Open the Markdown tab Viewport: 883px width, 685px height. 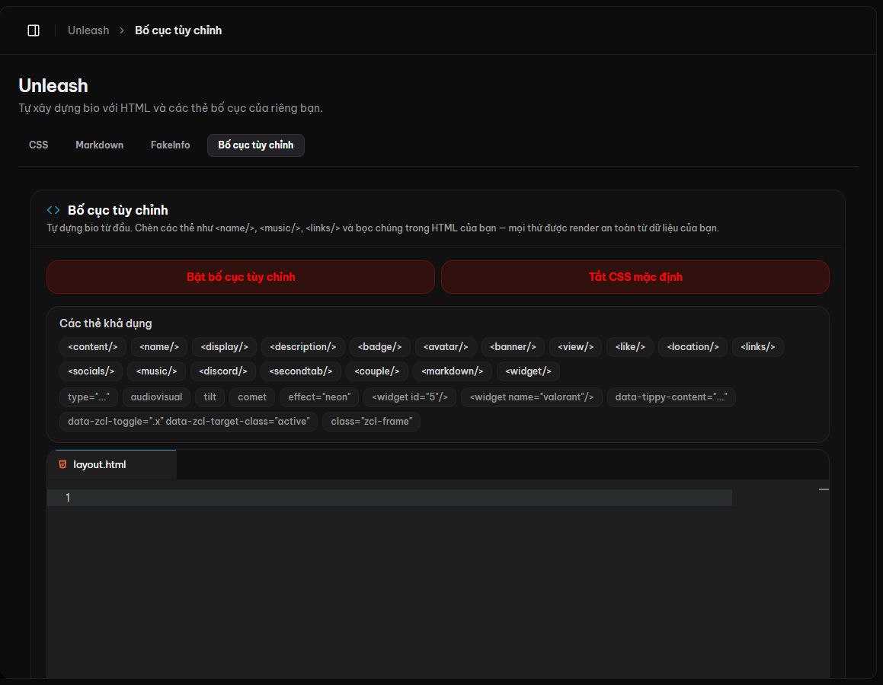pos(100,145)
